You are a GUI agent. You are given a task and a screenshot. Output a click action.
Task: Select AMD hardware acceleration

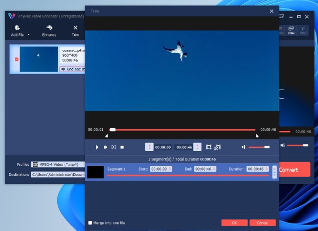coord(303,30)
